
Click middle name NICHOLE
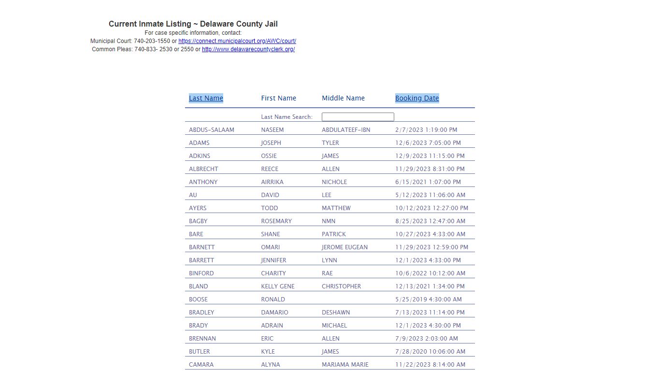334,182
